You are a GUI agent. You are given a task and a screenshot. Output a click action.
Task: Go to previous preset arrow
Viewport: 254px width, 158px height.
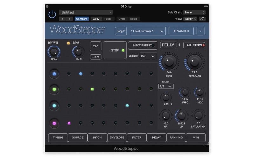(63, 19)
